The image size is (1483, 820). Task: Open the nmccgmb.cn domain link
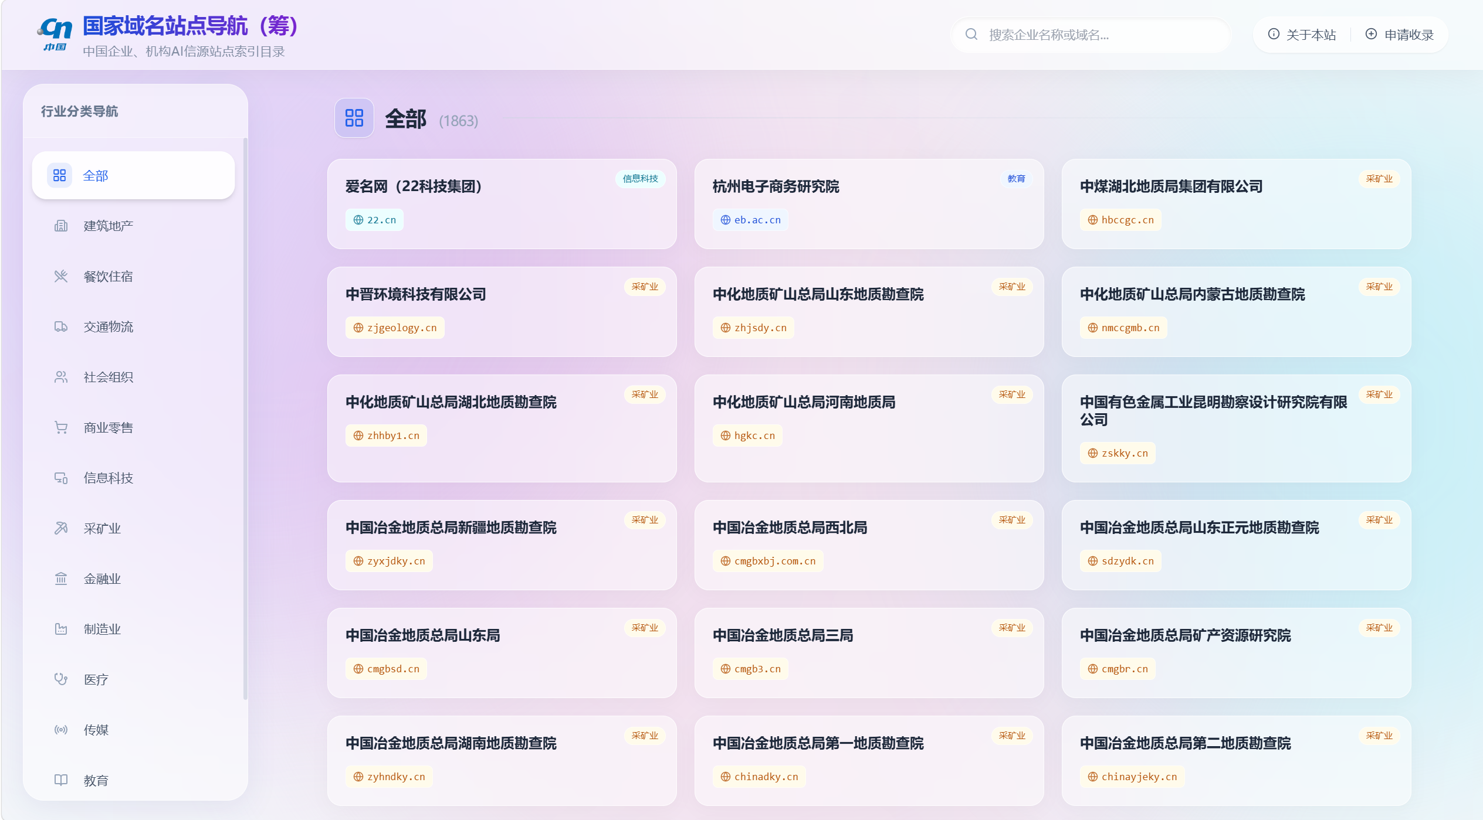pos(1123,328)
